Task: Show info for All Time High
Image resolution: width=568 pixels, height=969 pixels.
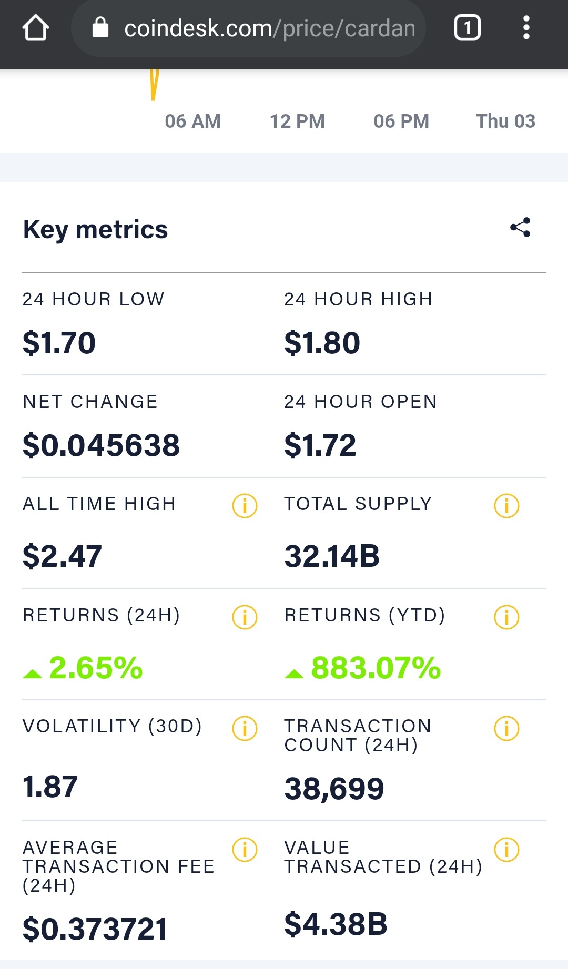Action: click(x=245, y=506)
